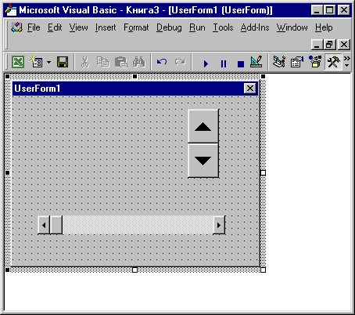The height and width of the screenshot is (315, 355).
Task: Toggle the Toolbox hammer and wrench icon
Action: 333,62
